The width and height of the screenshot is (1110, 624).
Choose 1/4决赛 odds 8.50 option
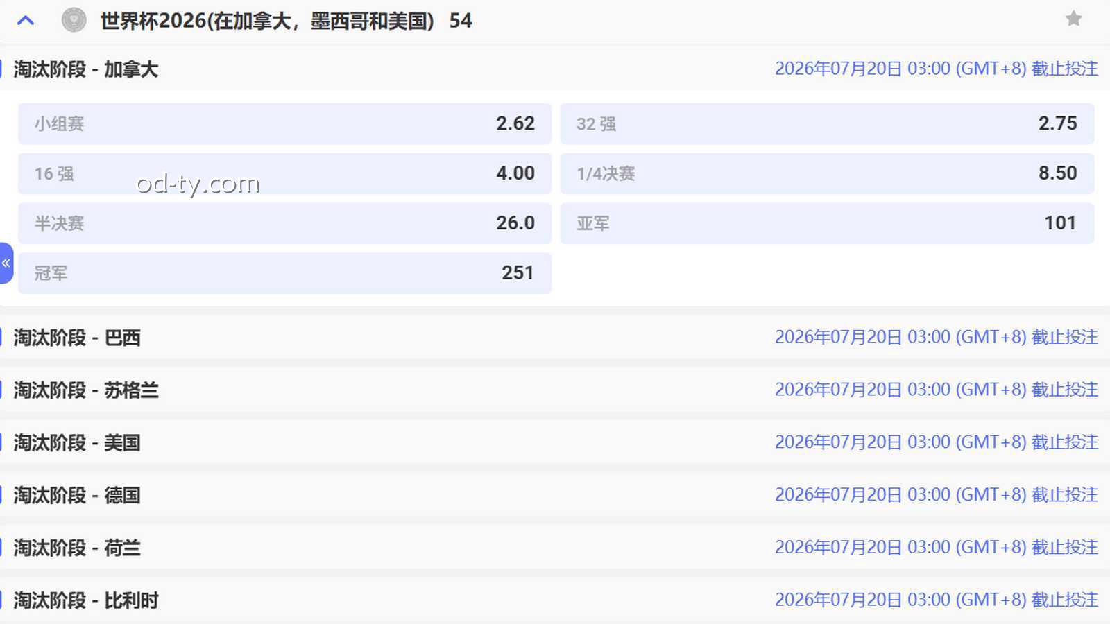tap(826, 173)
